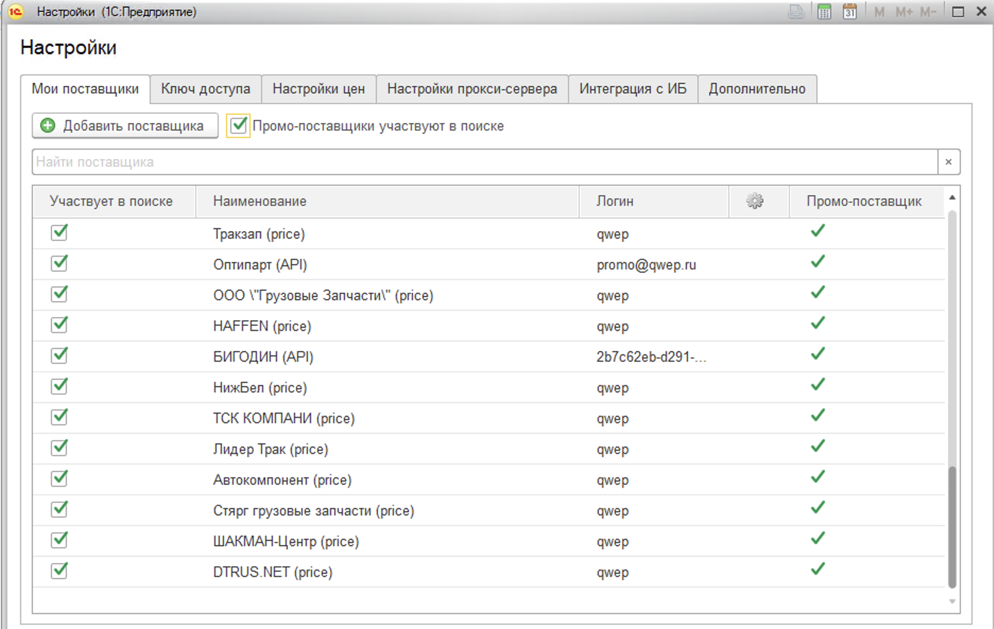Click into 'Найти поставщика' search field

pos(484,162)
